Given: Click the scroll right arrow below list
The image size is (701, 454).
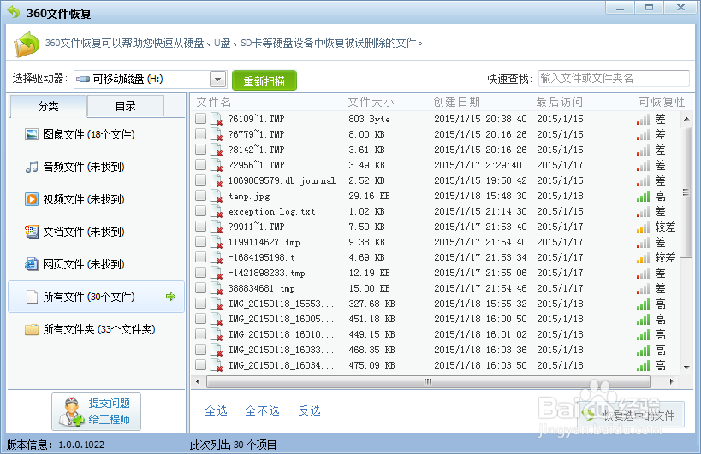Looking at the screenshot, I should coord(672,381).
